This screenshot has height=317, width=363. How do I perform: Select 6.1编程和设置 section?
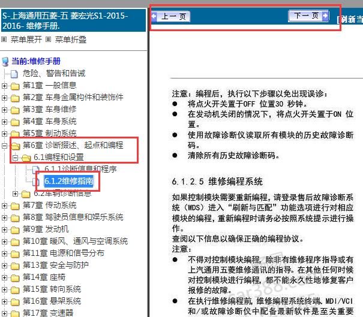pyautogui.click(x=59, y=157)
